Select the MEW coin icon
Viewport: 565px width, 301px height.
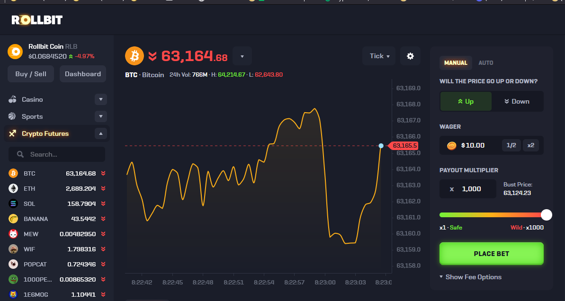click(13, 234)
